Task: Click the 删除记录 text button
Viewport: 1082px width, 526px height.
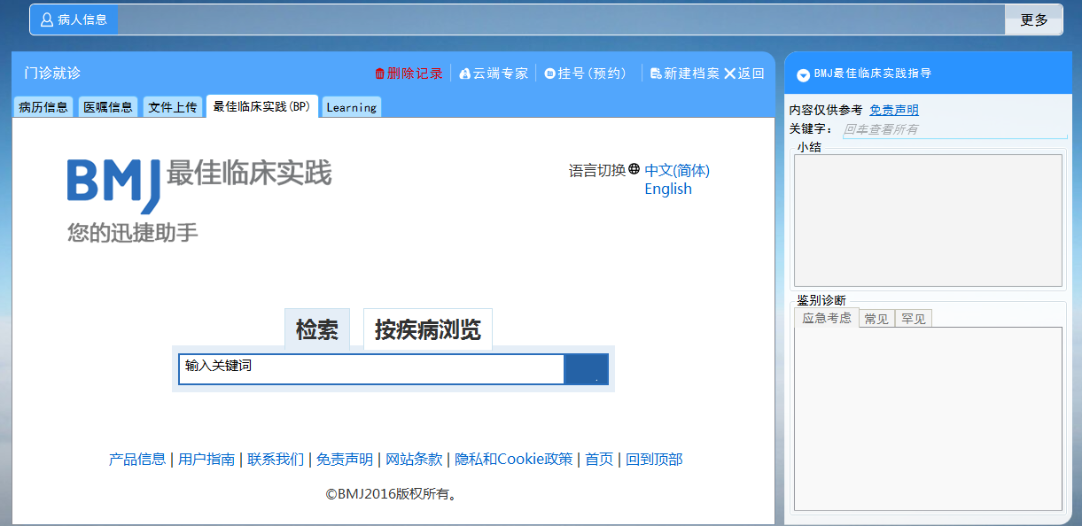Action: point(415,73)
